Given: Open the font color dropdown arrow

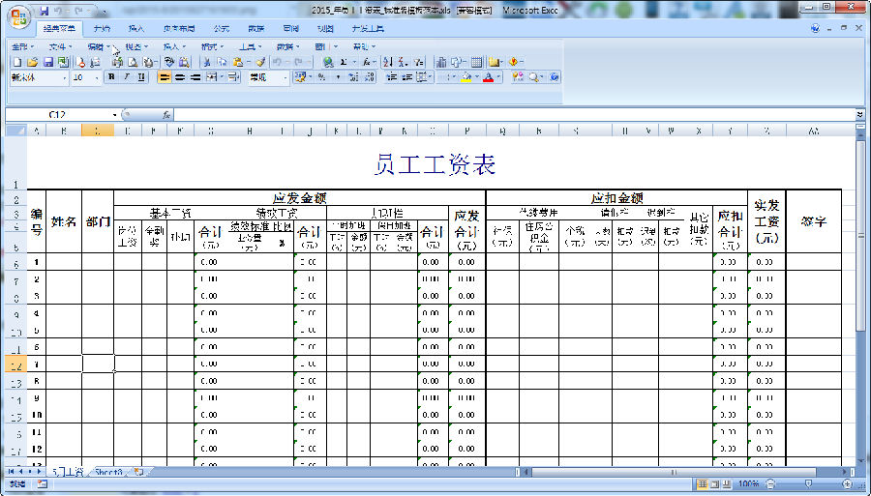Looking at the screenshot, I should (498, 77).
